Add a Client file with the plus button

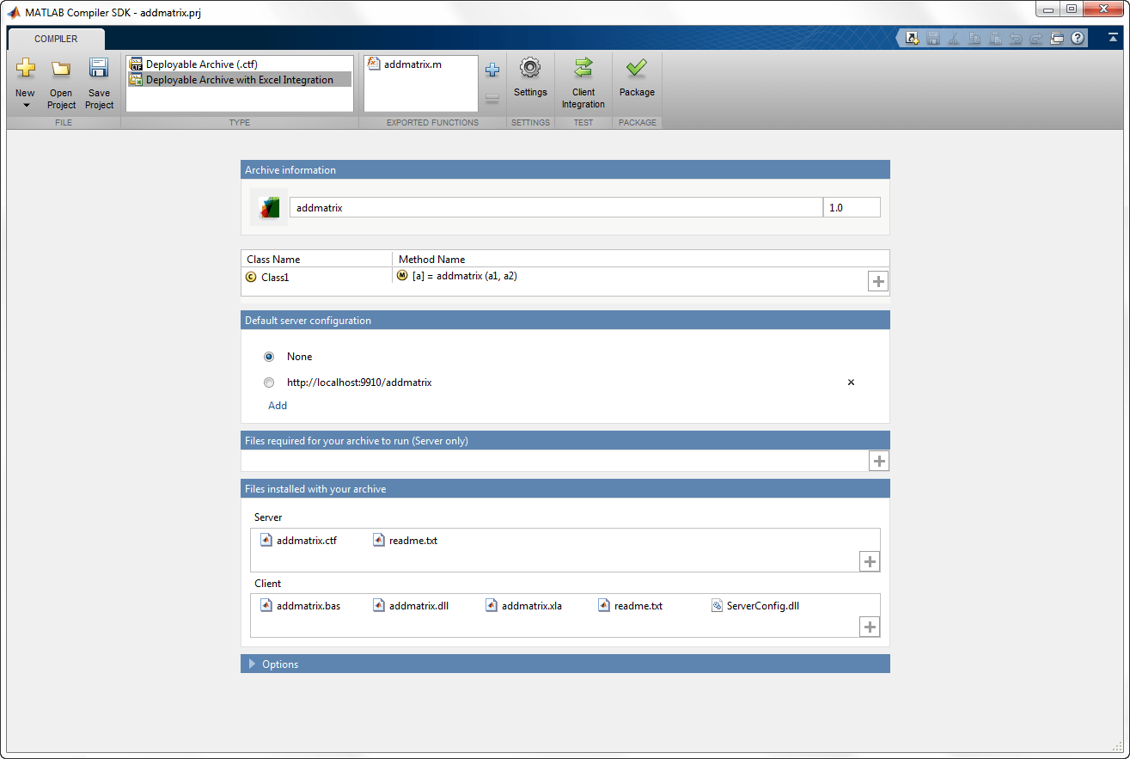(870, 627)
